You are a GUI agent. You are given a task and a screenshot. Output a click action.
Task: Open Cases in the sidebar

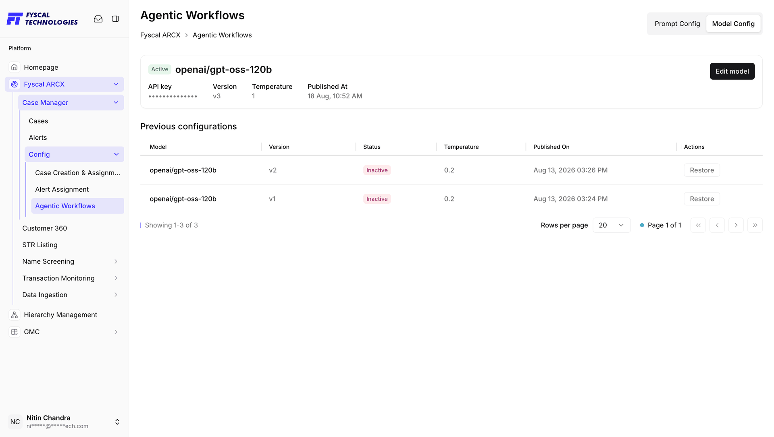38,121
